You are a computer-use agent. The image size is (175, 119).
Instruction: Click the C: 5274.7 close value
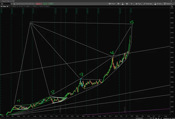pyautogui.click(x=41, y=6)
